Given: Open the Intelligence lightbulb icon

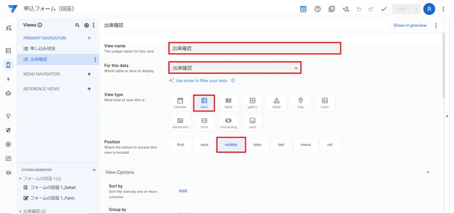Looking at the screenshot, I should coord(9,116).
